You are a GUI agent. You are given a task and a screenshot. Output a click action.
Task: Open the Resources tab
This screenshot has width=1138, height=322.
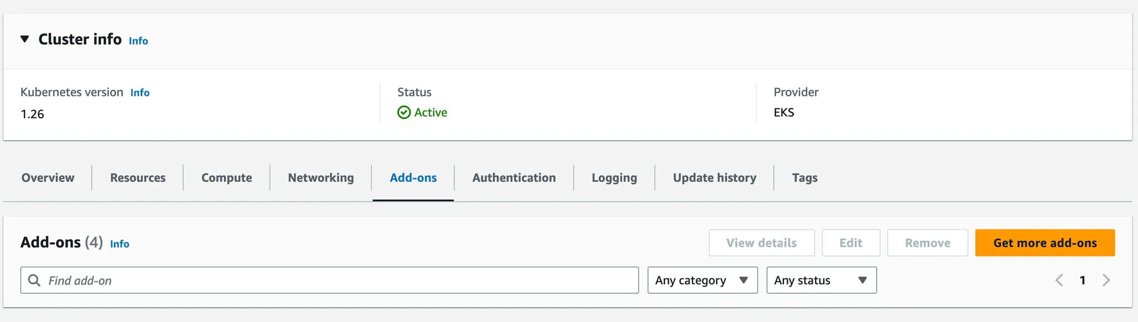138,178
